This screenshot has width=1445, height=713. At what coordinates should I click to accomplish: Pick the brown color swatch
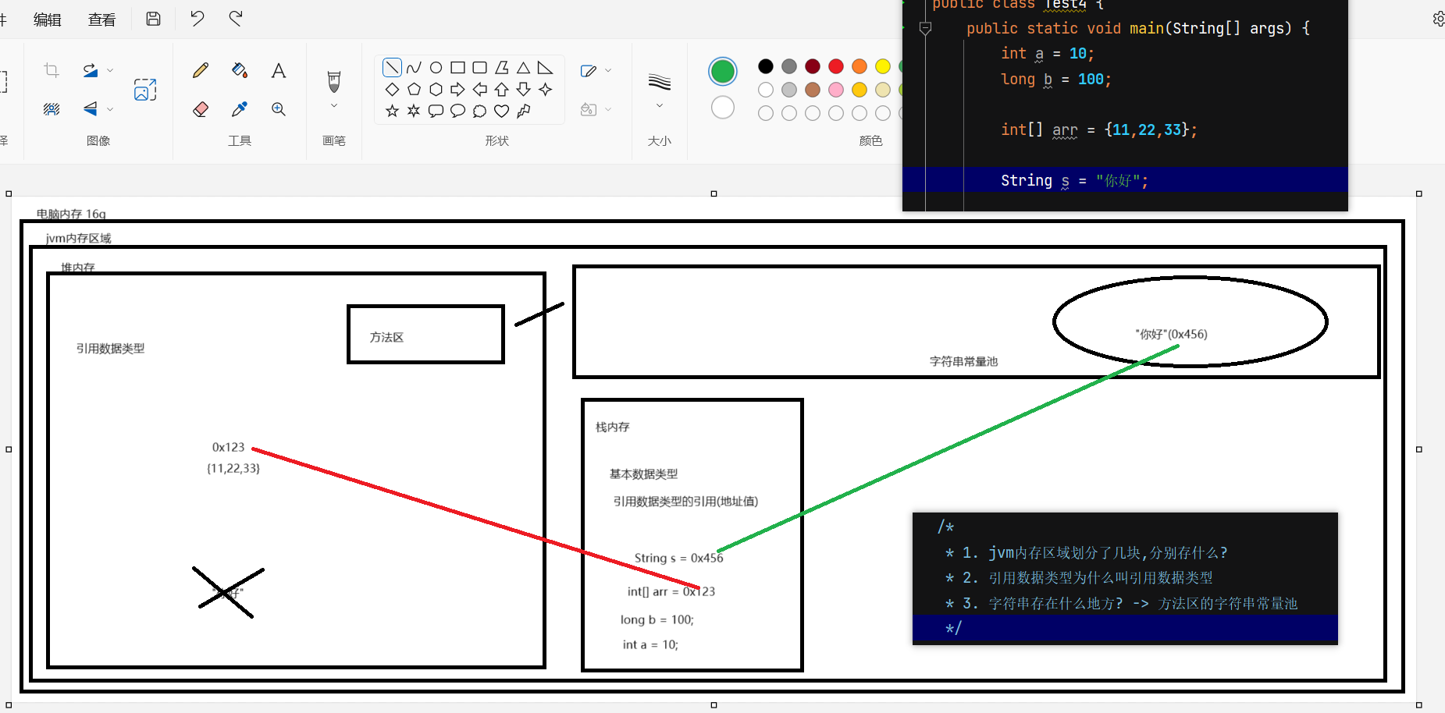pyautogui.click(x=813, y=90)
